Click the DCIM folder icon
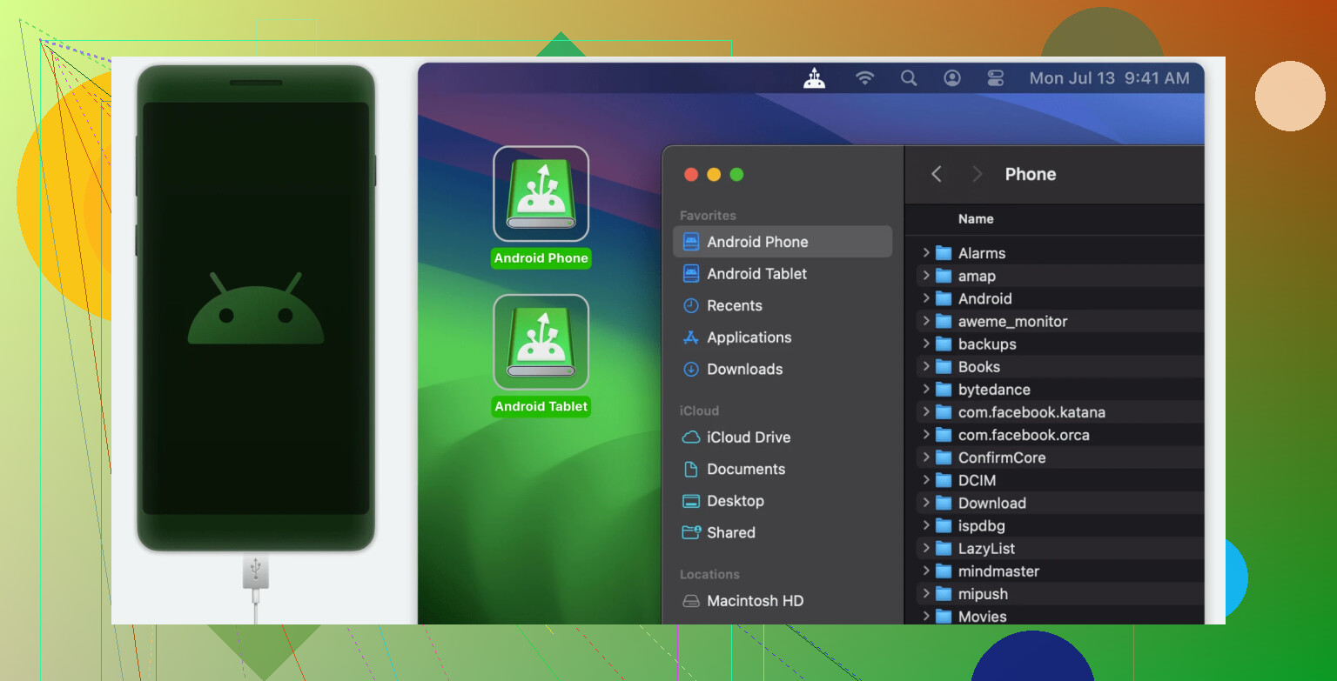This screenshot has width=1337, height=681. tap(944, 480)
